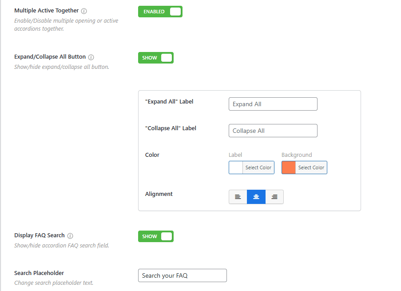The height and width of the screenshot is (291, 401).
Task: Select center alignment icon
Action: [256, 197]
